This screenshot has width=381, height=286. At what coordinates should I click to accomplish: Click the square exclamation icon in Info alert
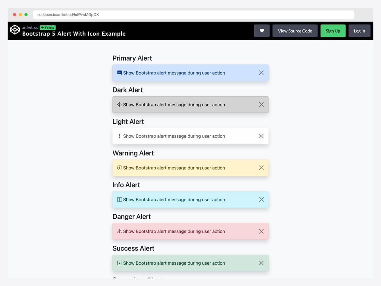pos(119,200)
